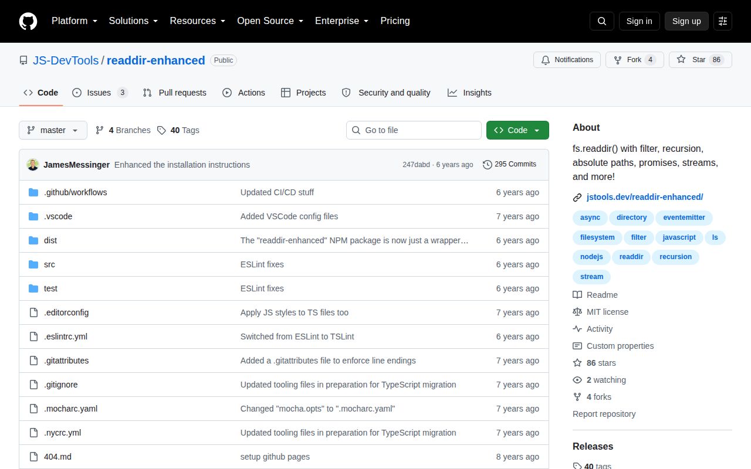Switch to the Pull requests tab
The width and height of the screenshot is (751, 469).
coord(175,93)
